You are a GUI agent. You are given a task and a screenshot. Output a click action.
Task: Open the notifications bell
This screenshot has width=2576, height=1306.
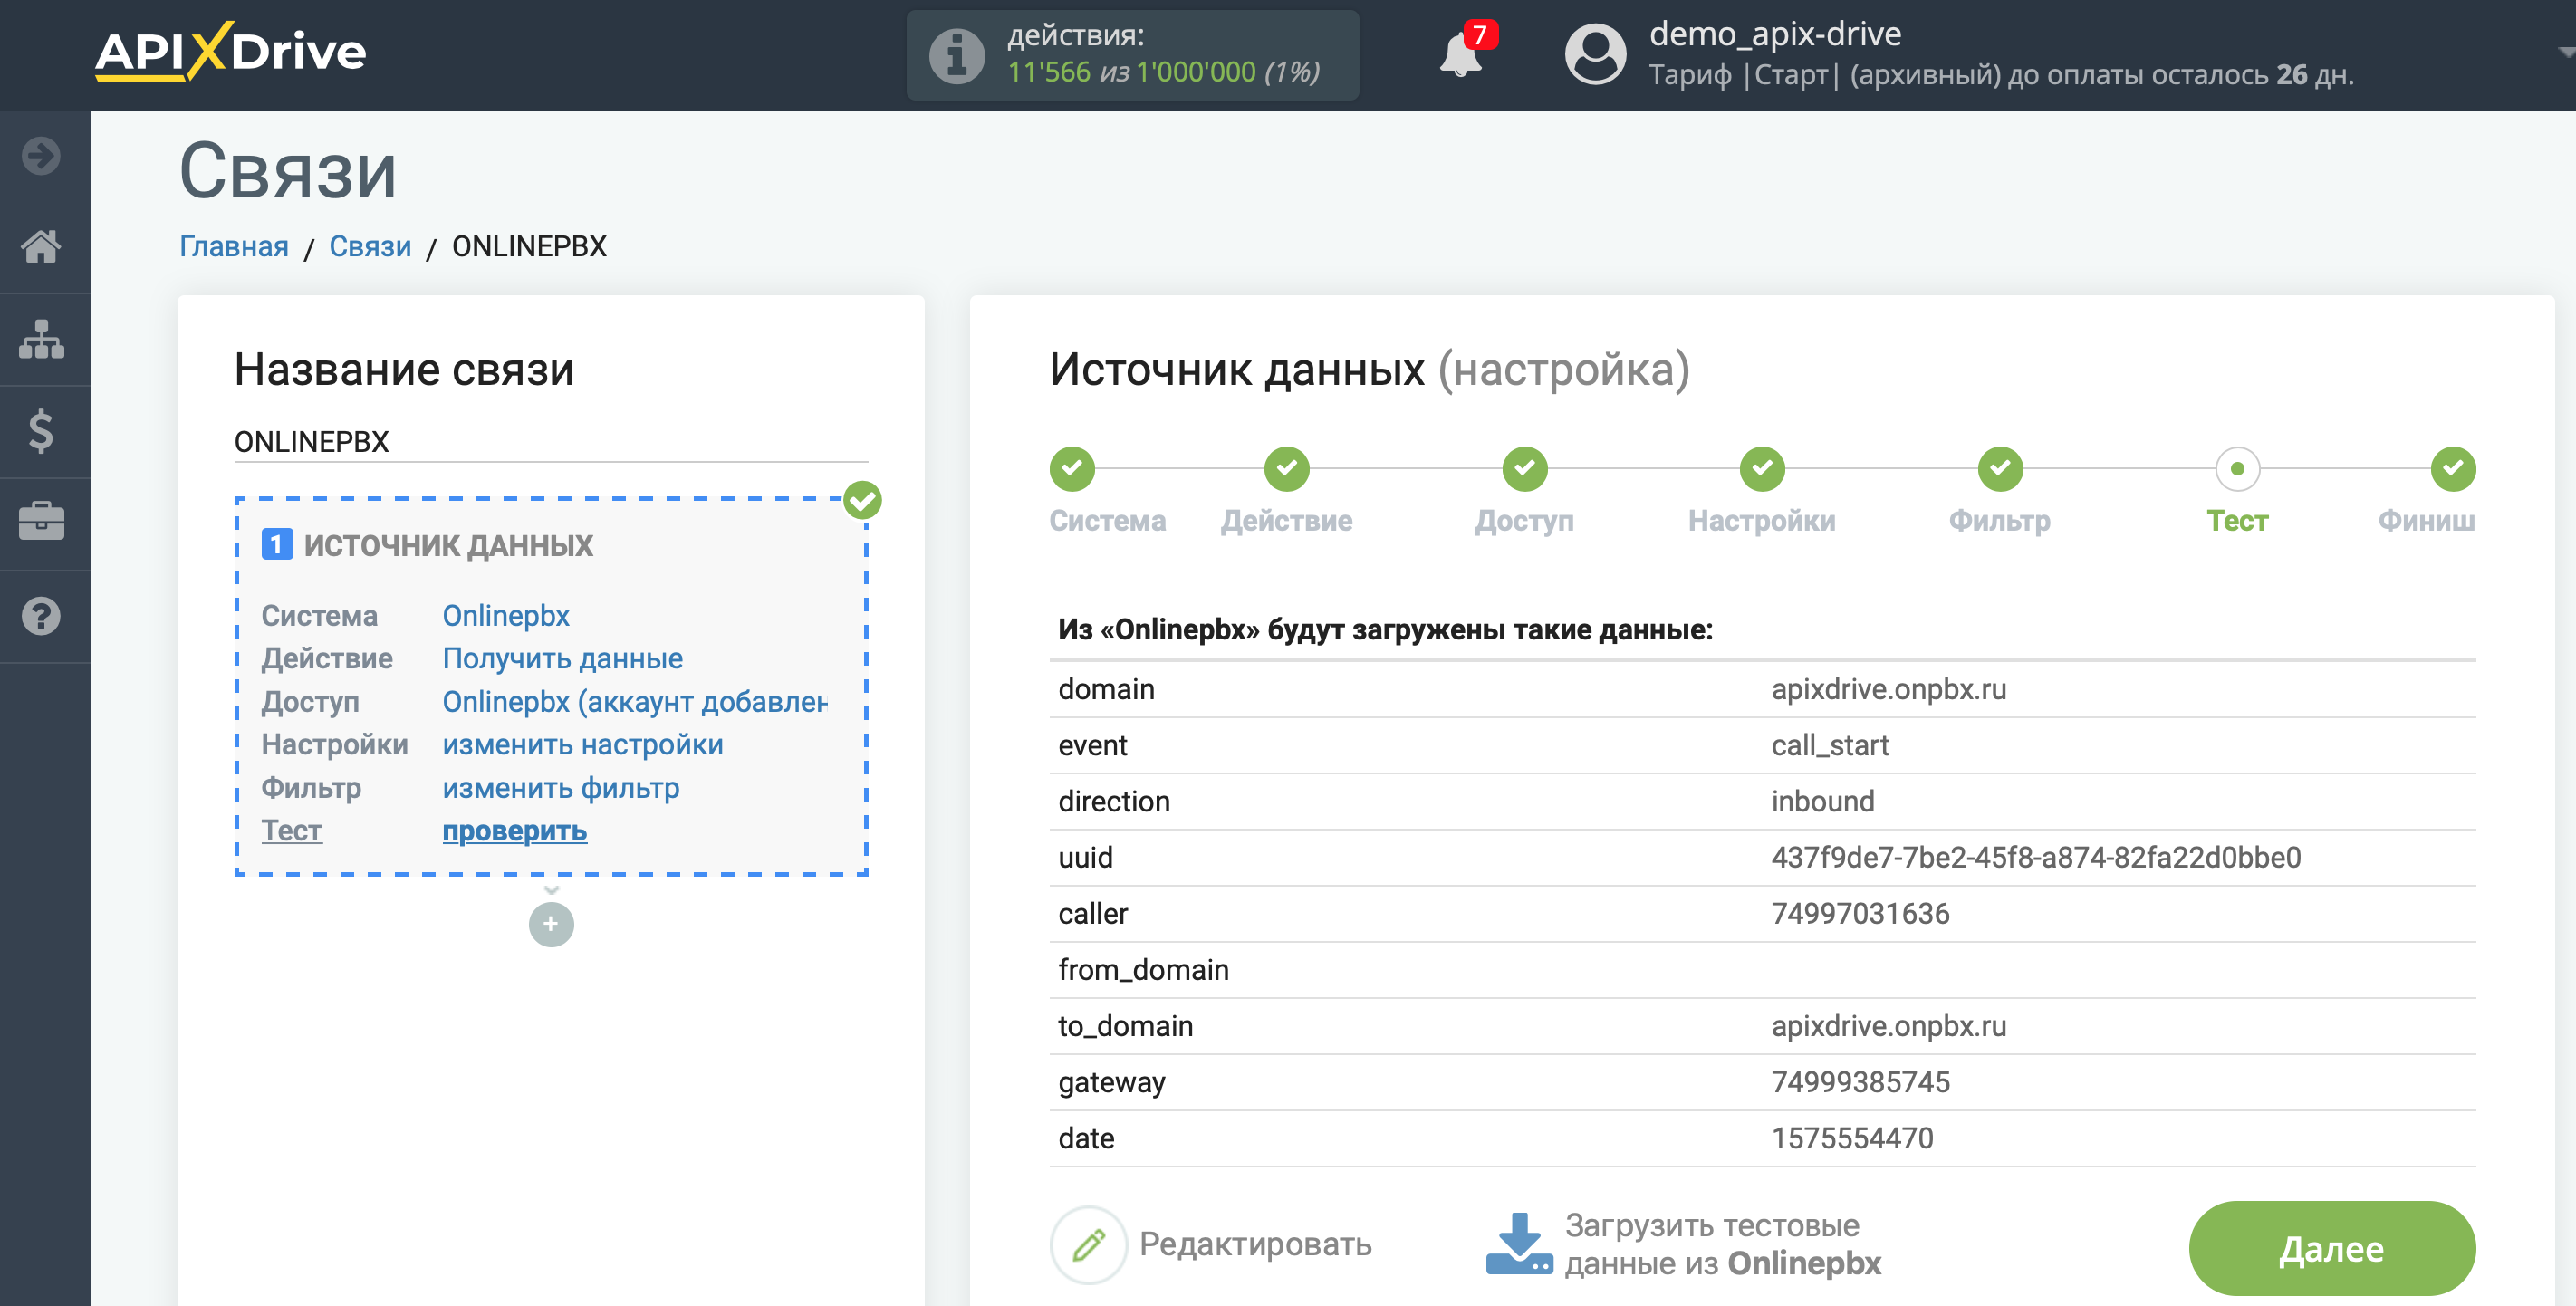pos(1460,54)
